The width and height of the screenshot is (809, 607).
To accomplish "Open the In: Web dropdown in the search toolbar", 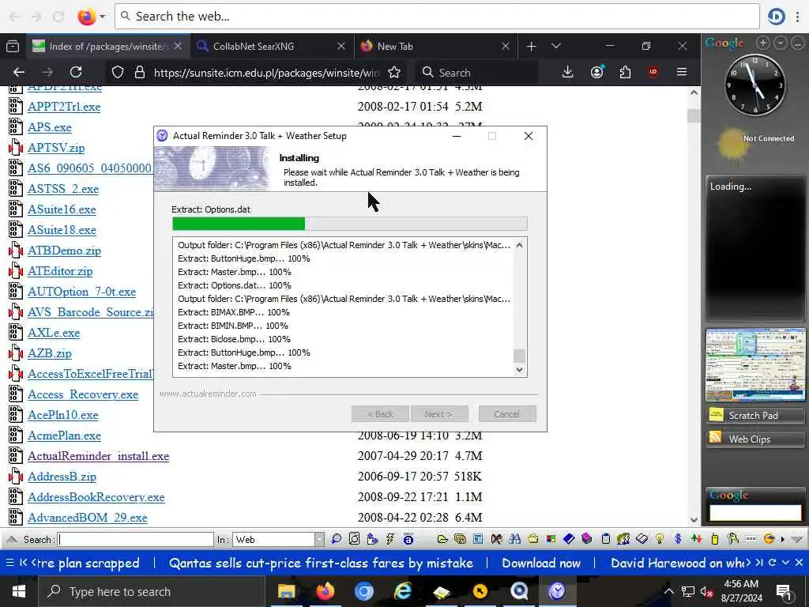I will (x=319, y=539).
